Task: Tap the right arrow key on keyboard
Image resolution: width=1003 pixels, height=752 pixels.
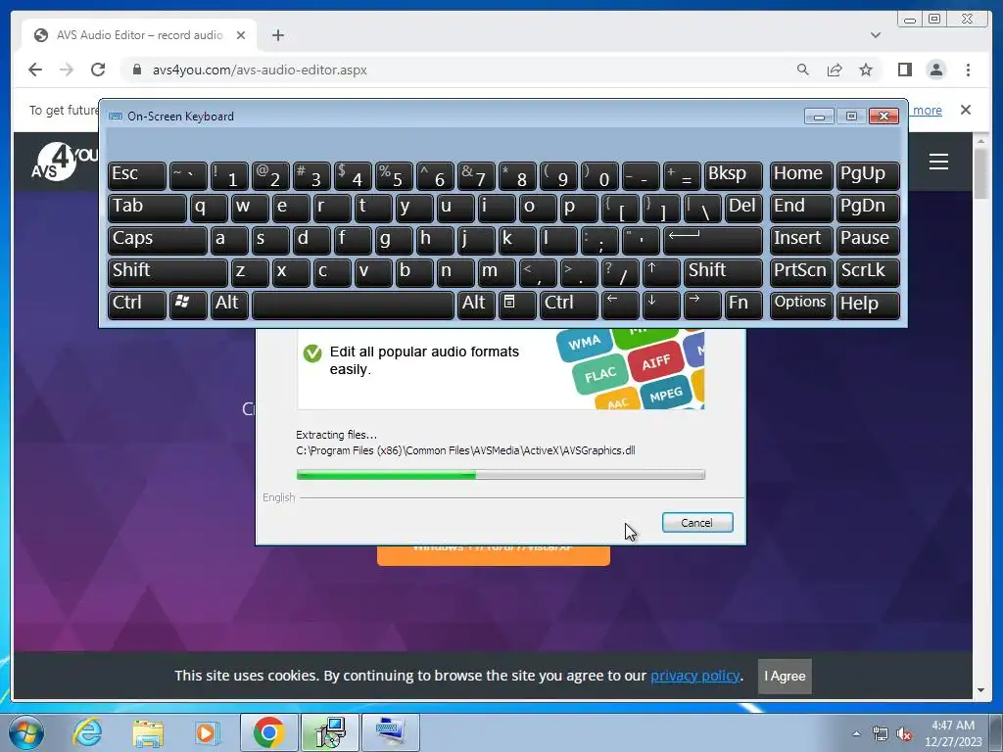Action: tap(701, 305)
